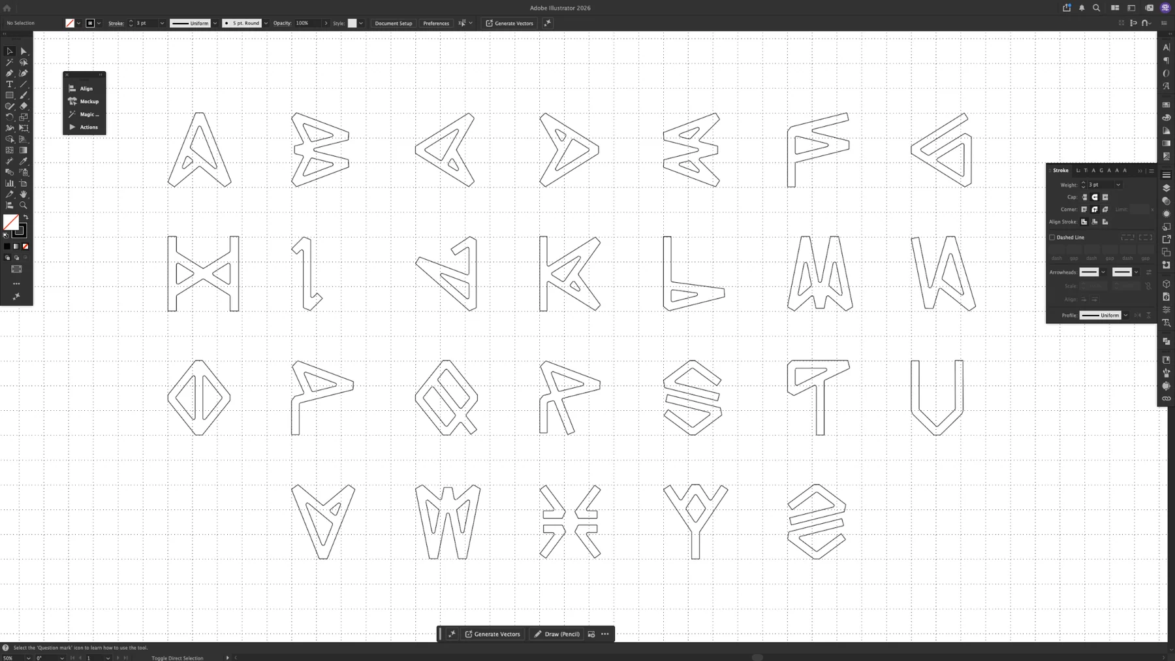Click Draw (Pencil) in bottom task bar
Screen dimensions: 1175x661
point(557,634)
